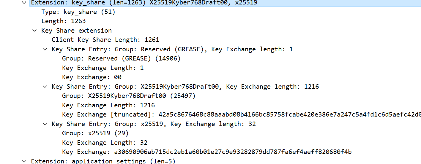Collapse the application settings extension chevron
This screenshot has height=164, width=421.
[24, 161]
